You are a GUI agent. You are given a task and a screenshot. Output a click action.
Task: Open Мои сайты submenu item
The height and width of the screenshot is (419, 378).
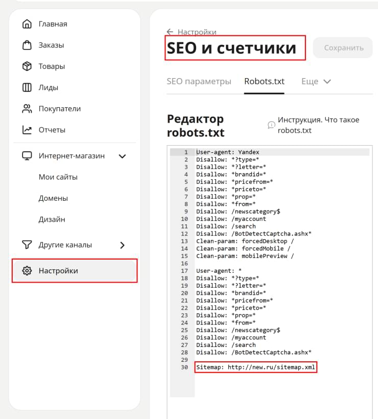pos(58,177)
